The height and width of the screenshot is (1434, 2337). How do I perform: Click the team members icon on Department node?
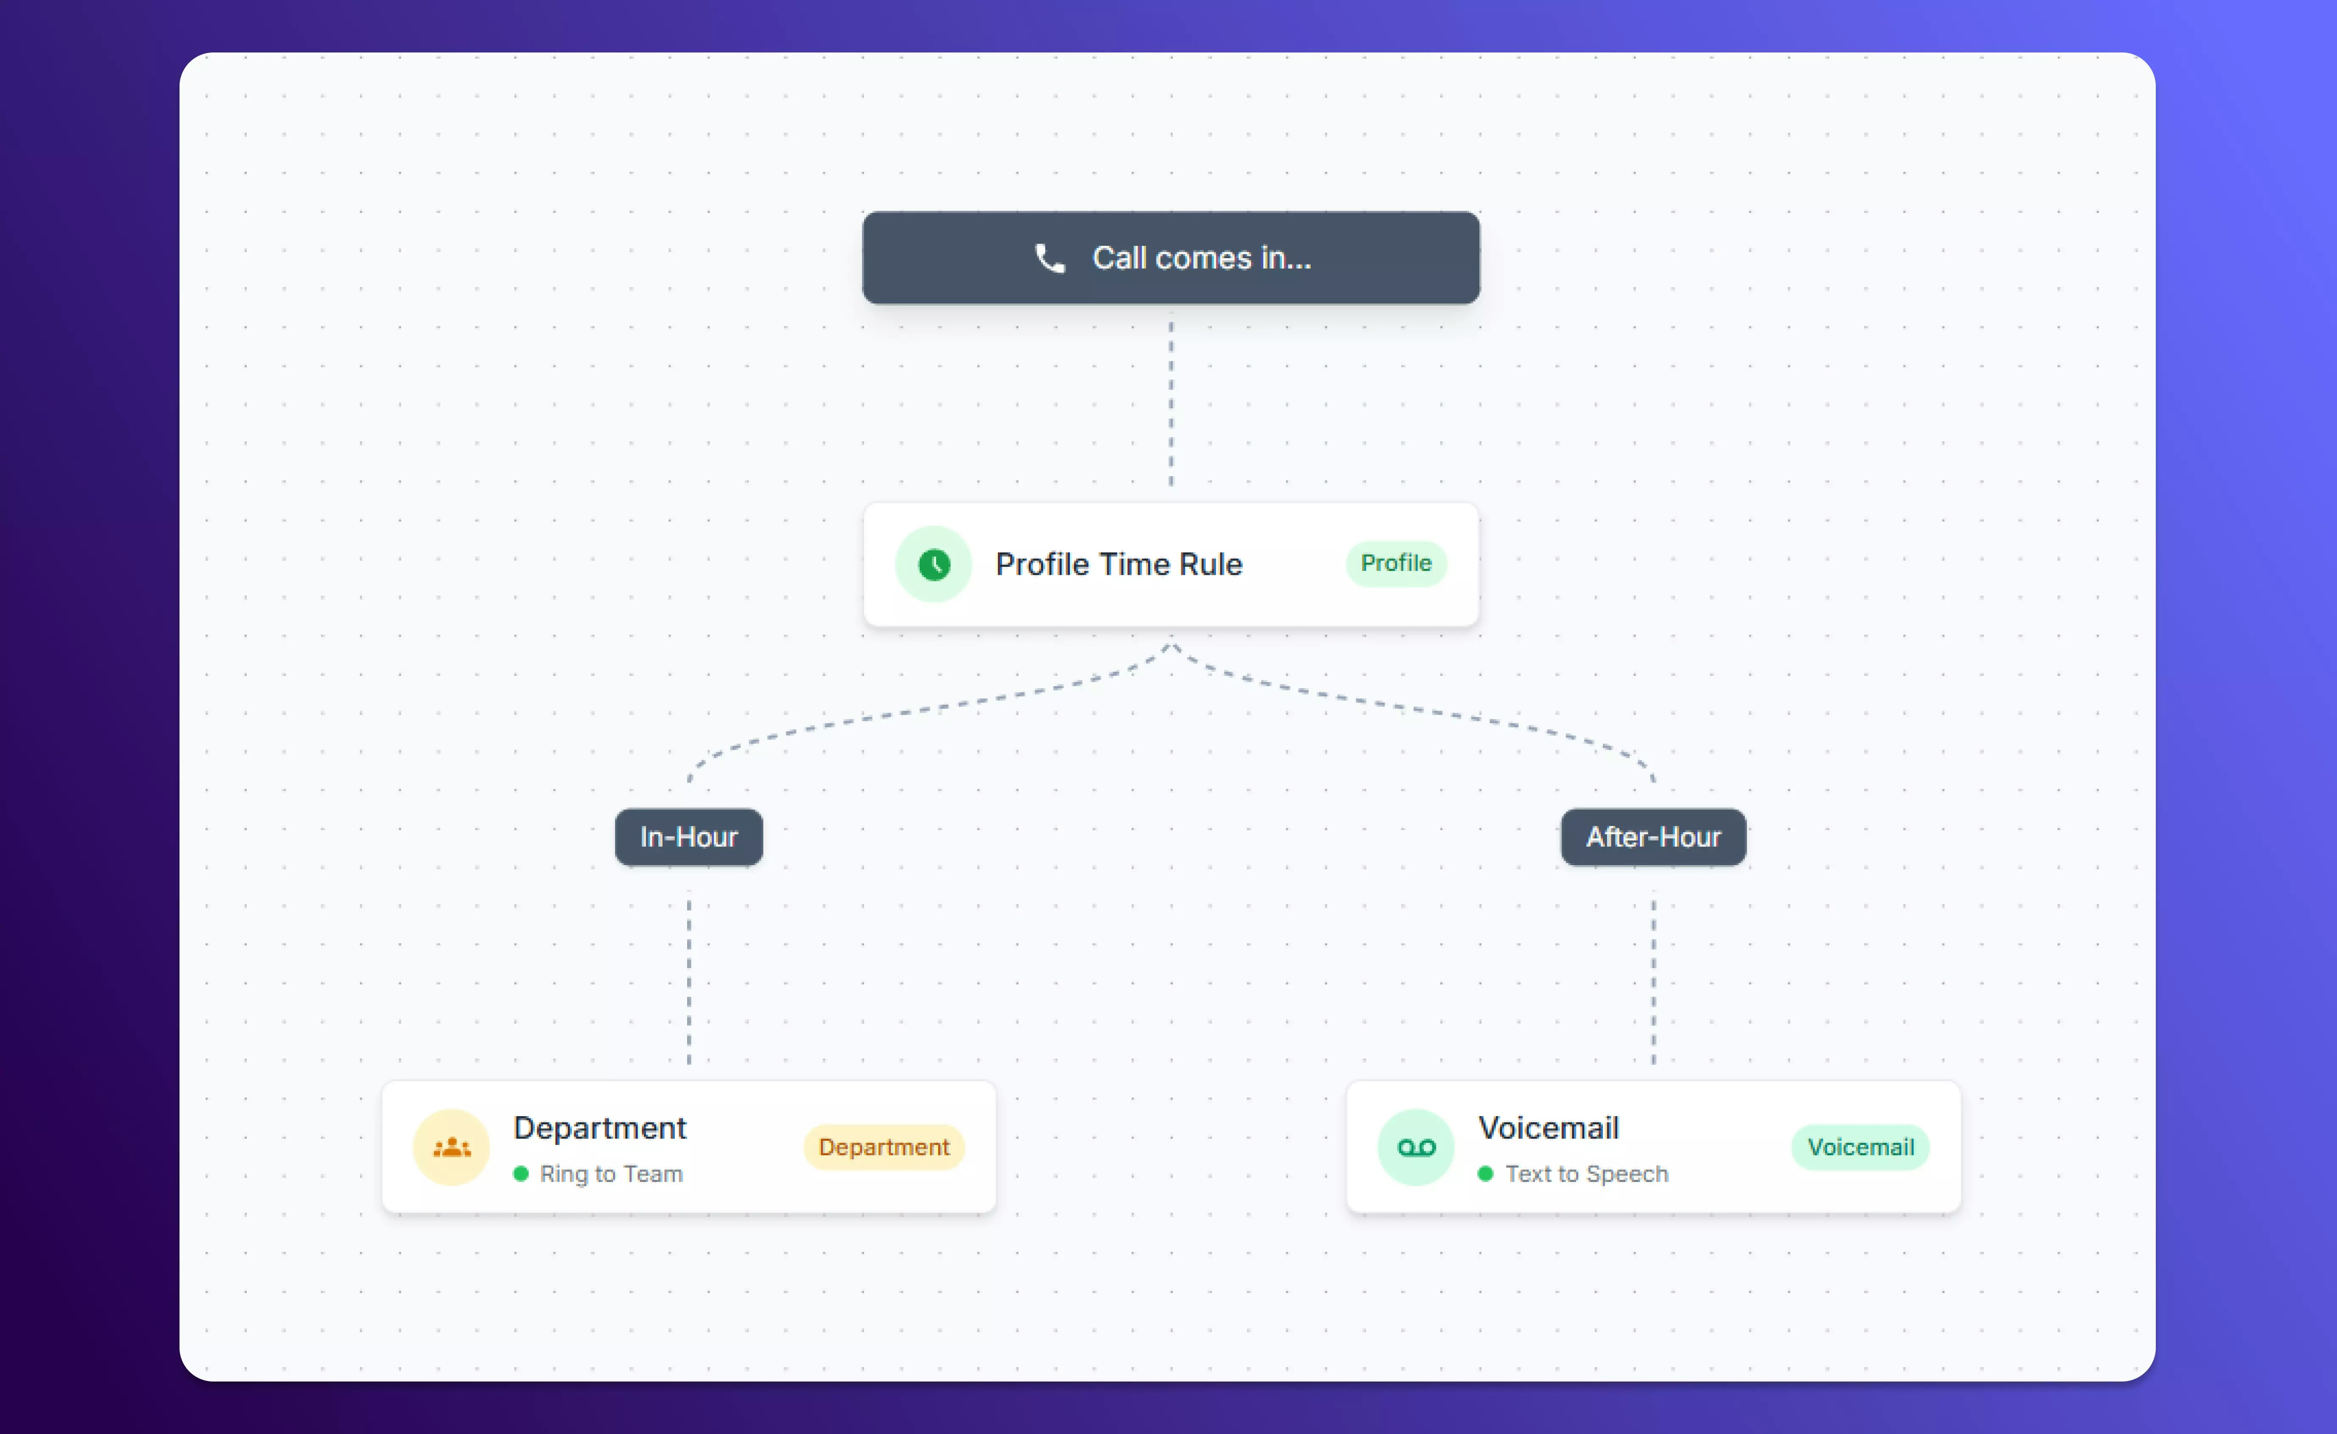coord(451,1147)
